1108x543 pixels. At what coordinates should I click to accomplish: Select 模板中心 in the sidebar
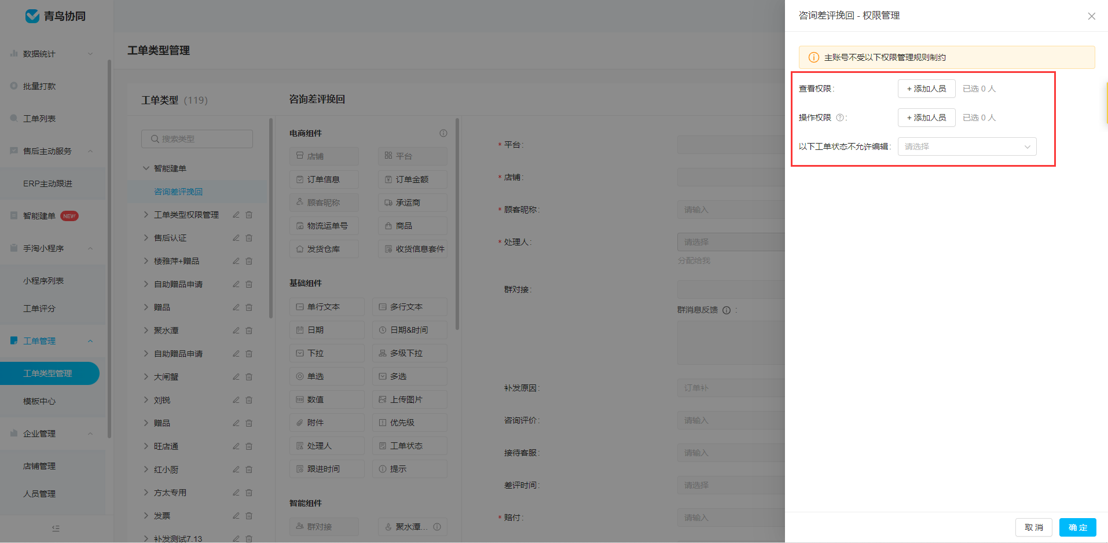pos(39,401)
